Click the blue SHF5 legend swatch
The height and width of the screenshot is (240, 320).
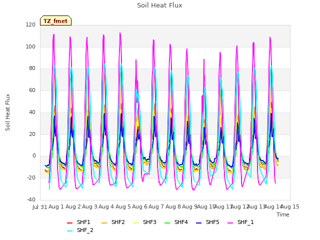[198, 223]
